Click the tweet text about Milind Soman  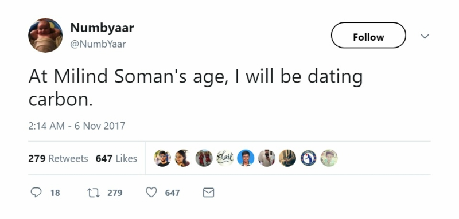pyautogui.click(x=196, y=88)
